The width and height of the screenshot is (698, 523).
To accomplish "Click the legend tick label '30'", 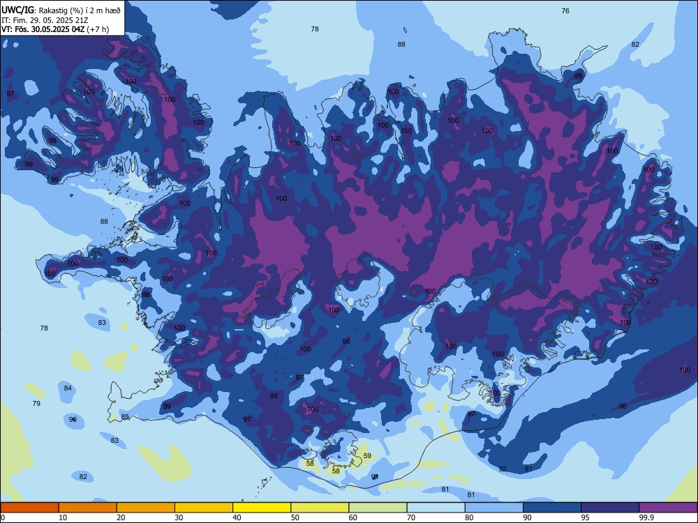I will click(179, 517).
